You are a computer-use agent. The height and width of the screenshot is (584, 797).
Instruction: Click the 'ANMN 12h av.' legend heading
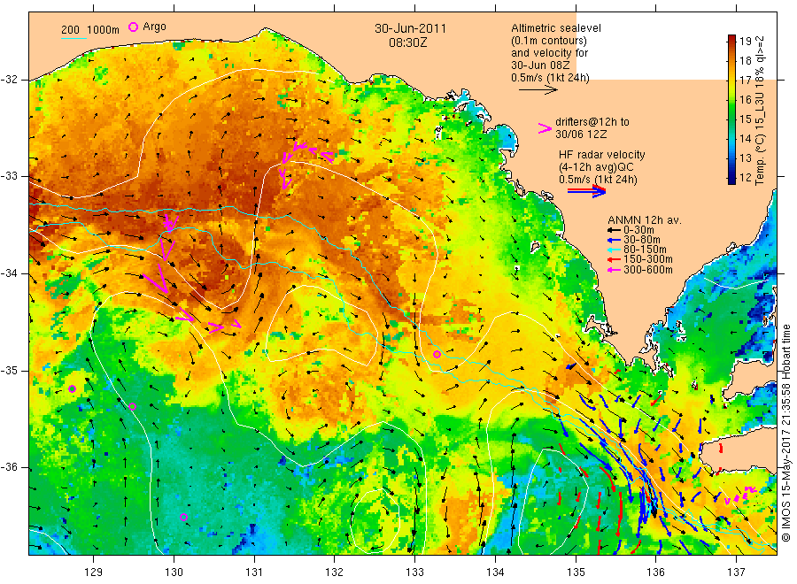pos(645,220)
